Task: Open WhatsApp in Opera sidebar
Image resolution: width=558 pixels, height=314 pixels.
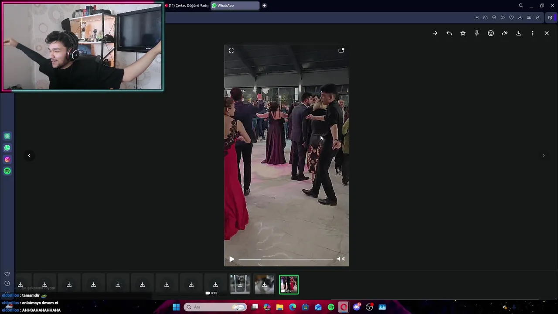Action: click(x=7, y=148)
